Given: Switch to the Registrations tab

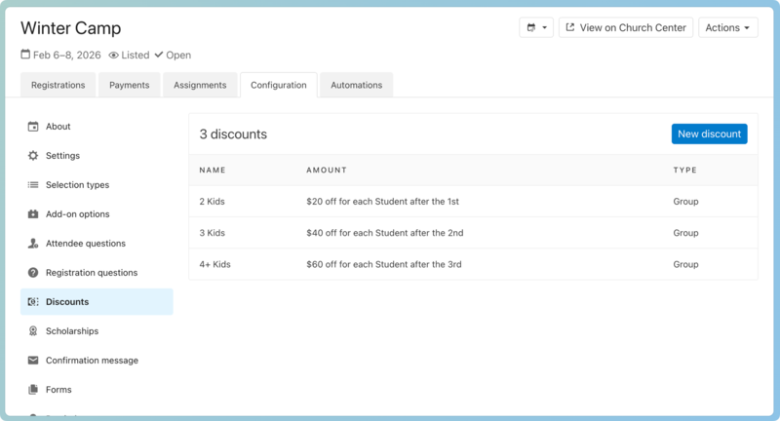Looking at the screenshot, I should (x=58, y=86).
